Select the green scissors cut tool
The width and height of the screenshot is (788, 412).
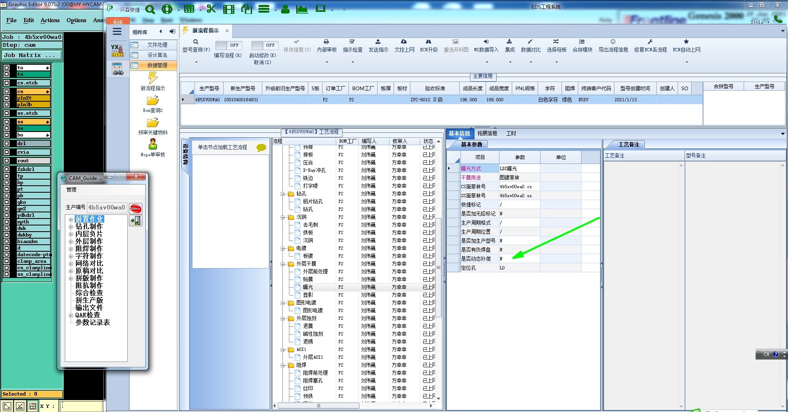pos(211,9)
